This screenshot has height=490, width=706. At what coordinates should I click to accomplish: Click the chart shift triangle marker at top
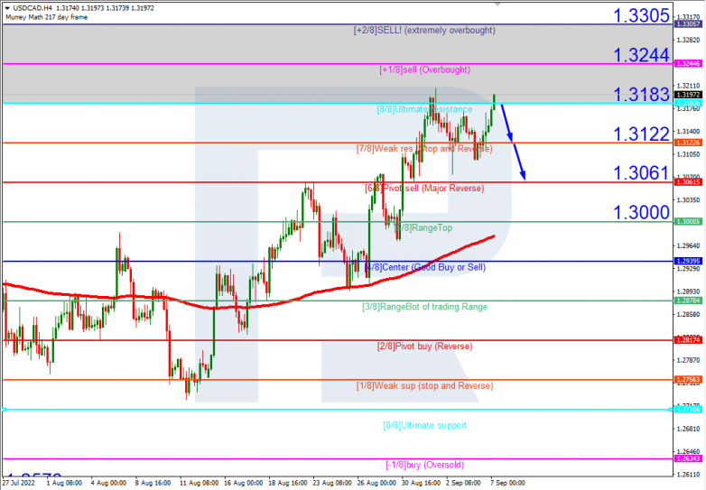coord(497,4)
